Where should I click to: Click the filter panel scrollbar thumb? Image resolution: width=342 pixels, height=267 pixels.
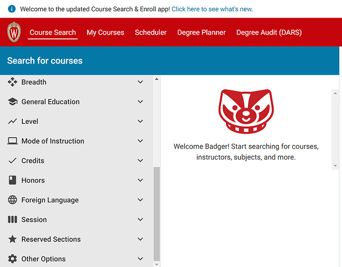(x=157, y=214)
